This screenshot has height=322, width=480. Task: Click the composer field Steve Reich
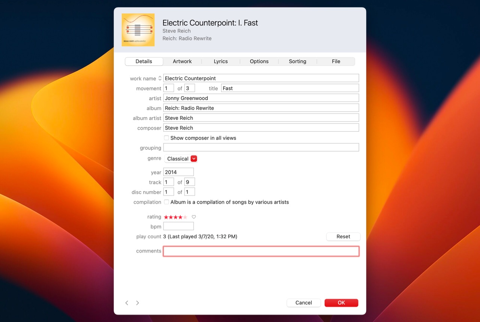pyautogui.click(x=261, y=128)
